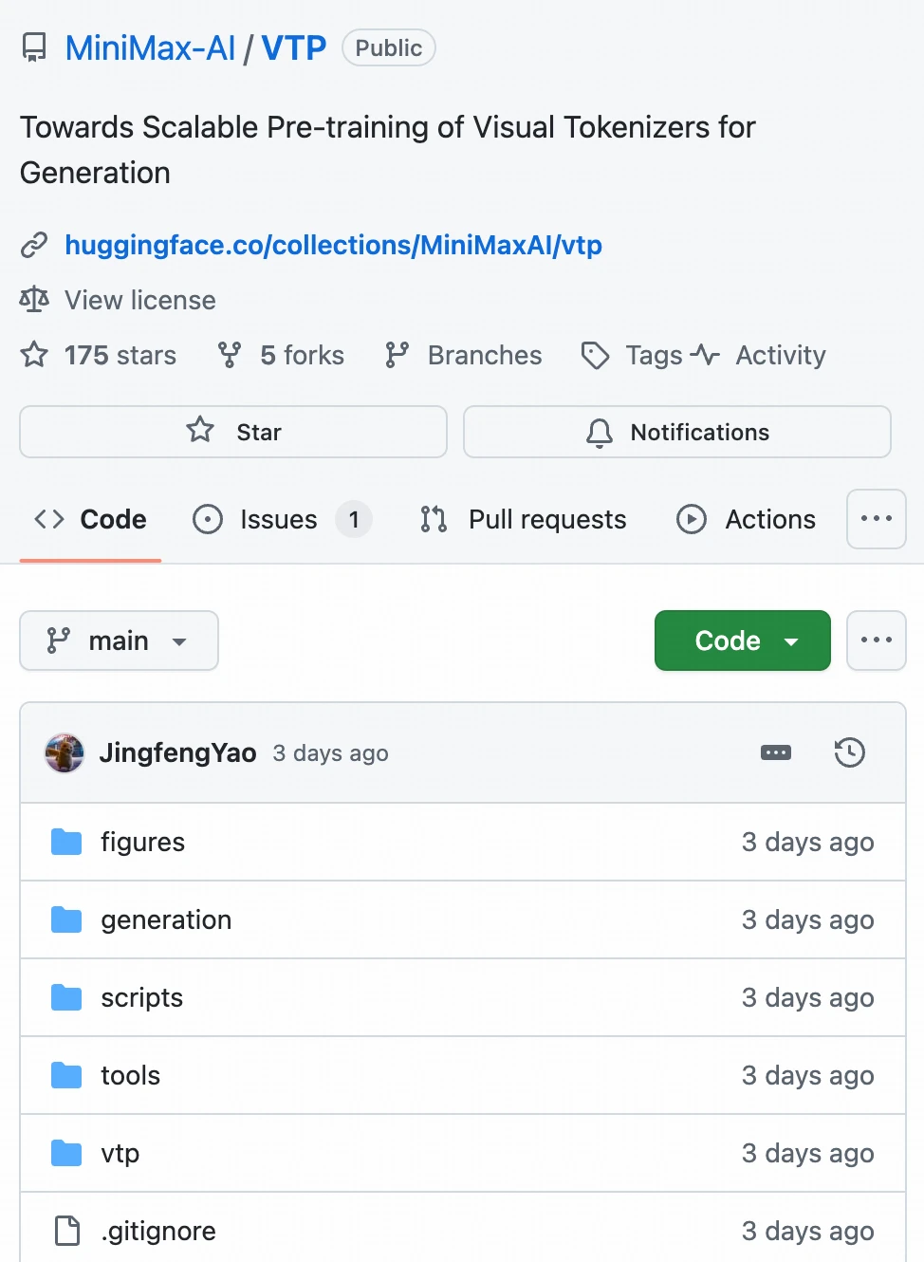Viewport: 924px width, 1262px height.
Task: Expand the commit message ellipsis button
Action: (x=776, y=752)
